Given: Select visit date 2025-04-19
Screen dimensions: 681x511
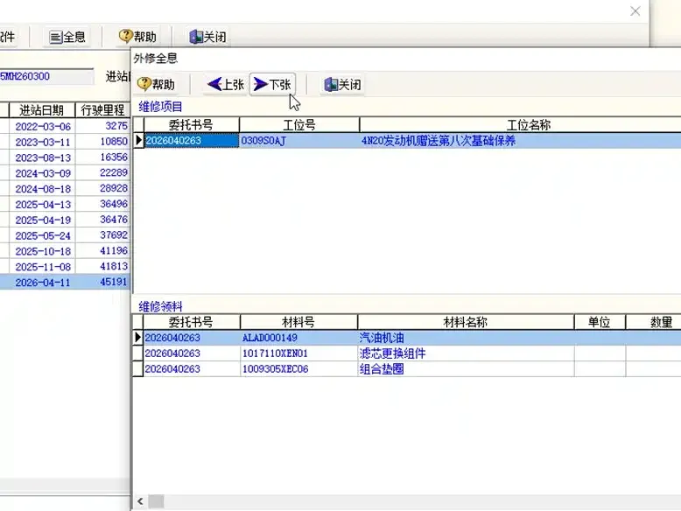Looking at the screenshot, I should click(x=43, y=220).
